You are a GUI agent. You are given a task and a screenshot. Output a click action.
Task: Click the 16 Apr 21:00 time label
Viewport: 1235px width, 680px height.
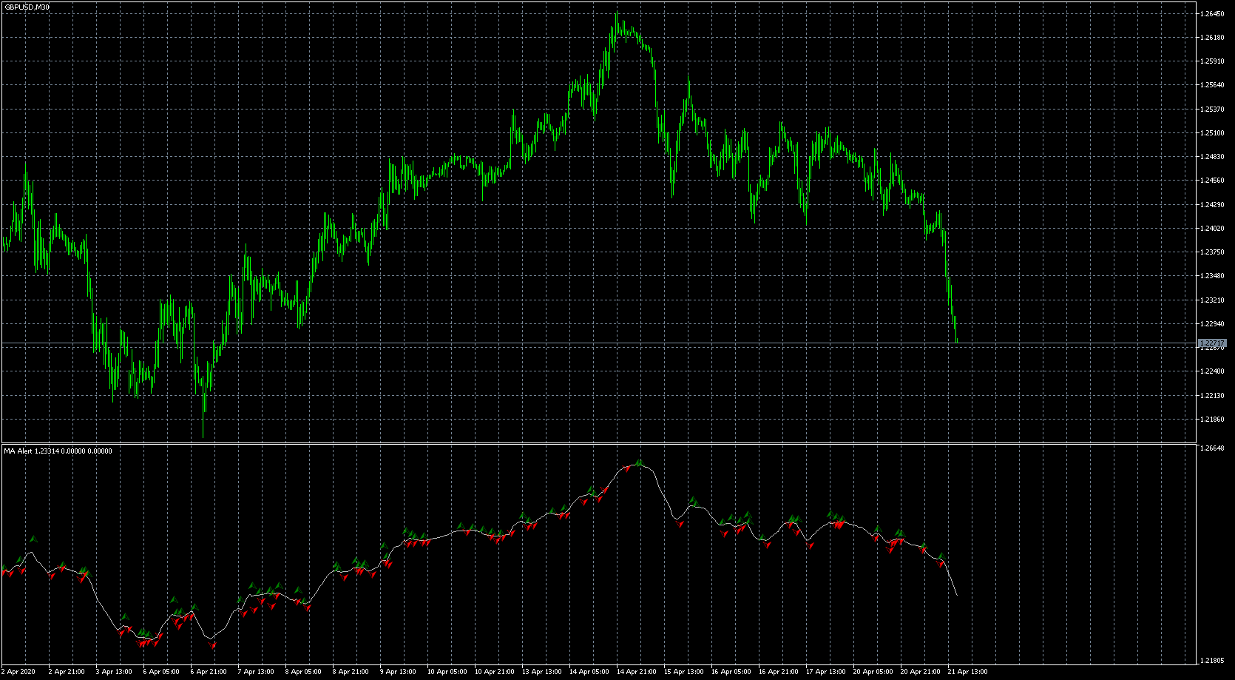(778, 672)
